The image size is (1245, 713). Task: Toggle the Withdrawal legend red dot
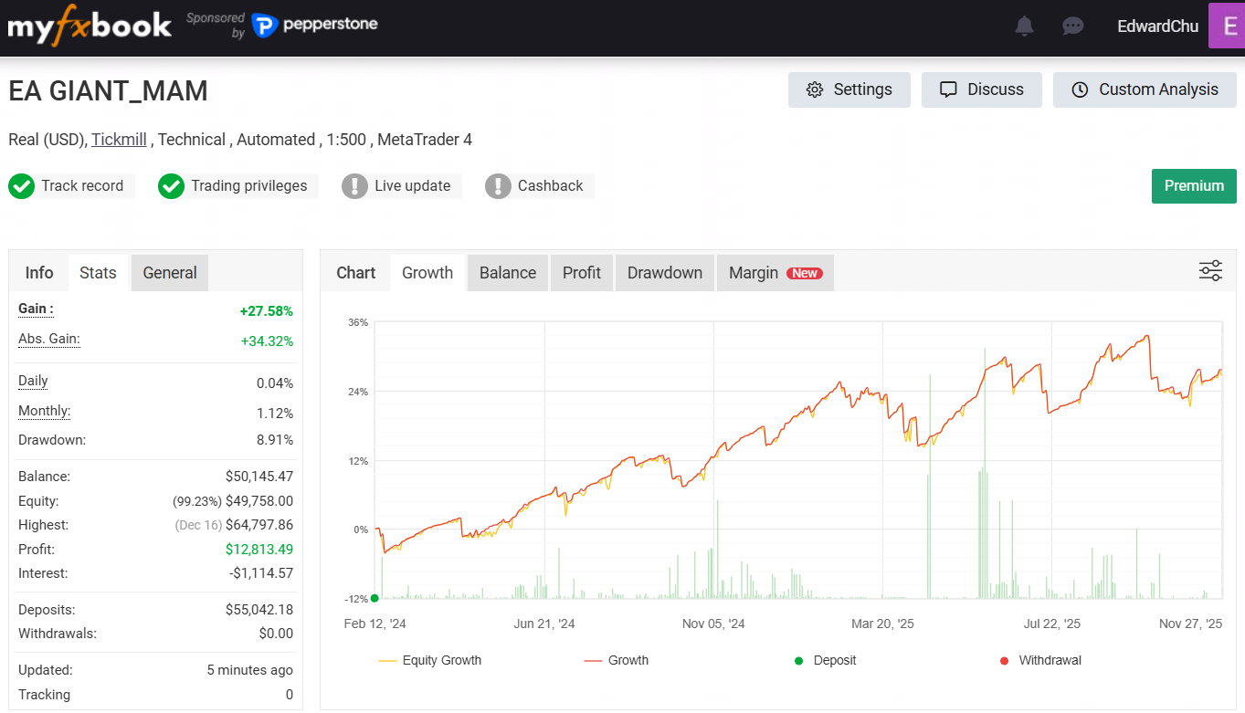click(1005, 660)
